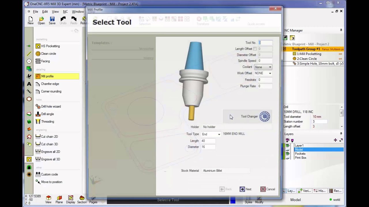Click the Tool Changer button
The width and height of the screenshot is (369, 207).
pyautogui.click(x=247, y=116)
